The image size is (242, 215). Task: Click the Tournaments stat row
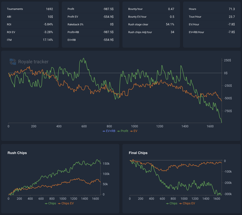click(30, 9)
